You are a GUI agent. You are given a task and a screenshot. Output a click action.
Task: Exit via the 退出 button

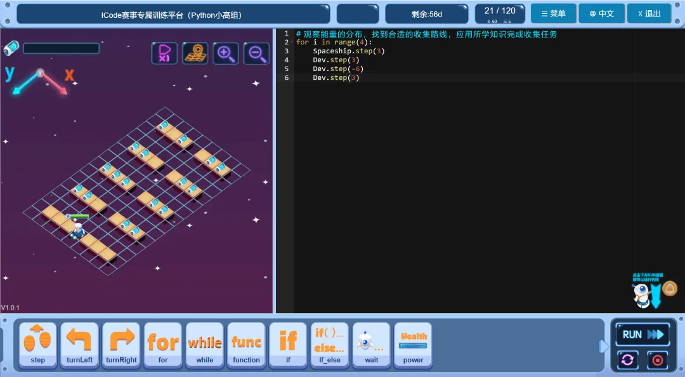tap(649, 13)
